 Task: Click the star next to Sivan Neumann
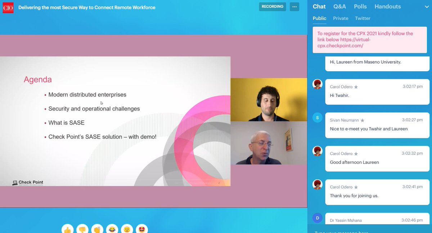coord(363,120)
